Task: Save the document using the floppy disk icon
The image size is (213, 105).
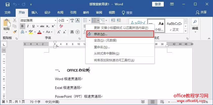Action: click(x=8, y=5)
